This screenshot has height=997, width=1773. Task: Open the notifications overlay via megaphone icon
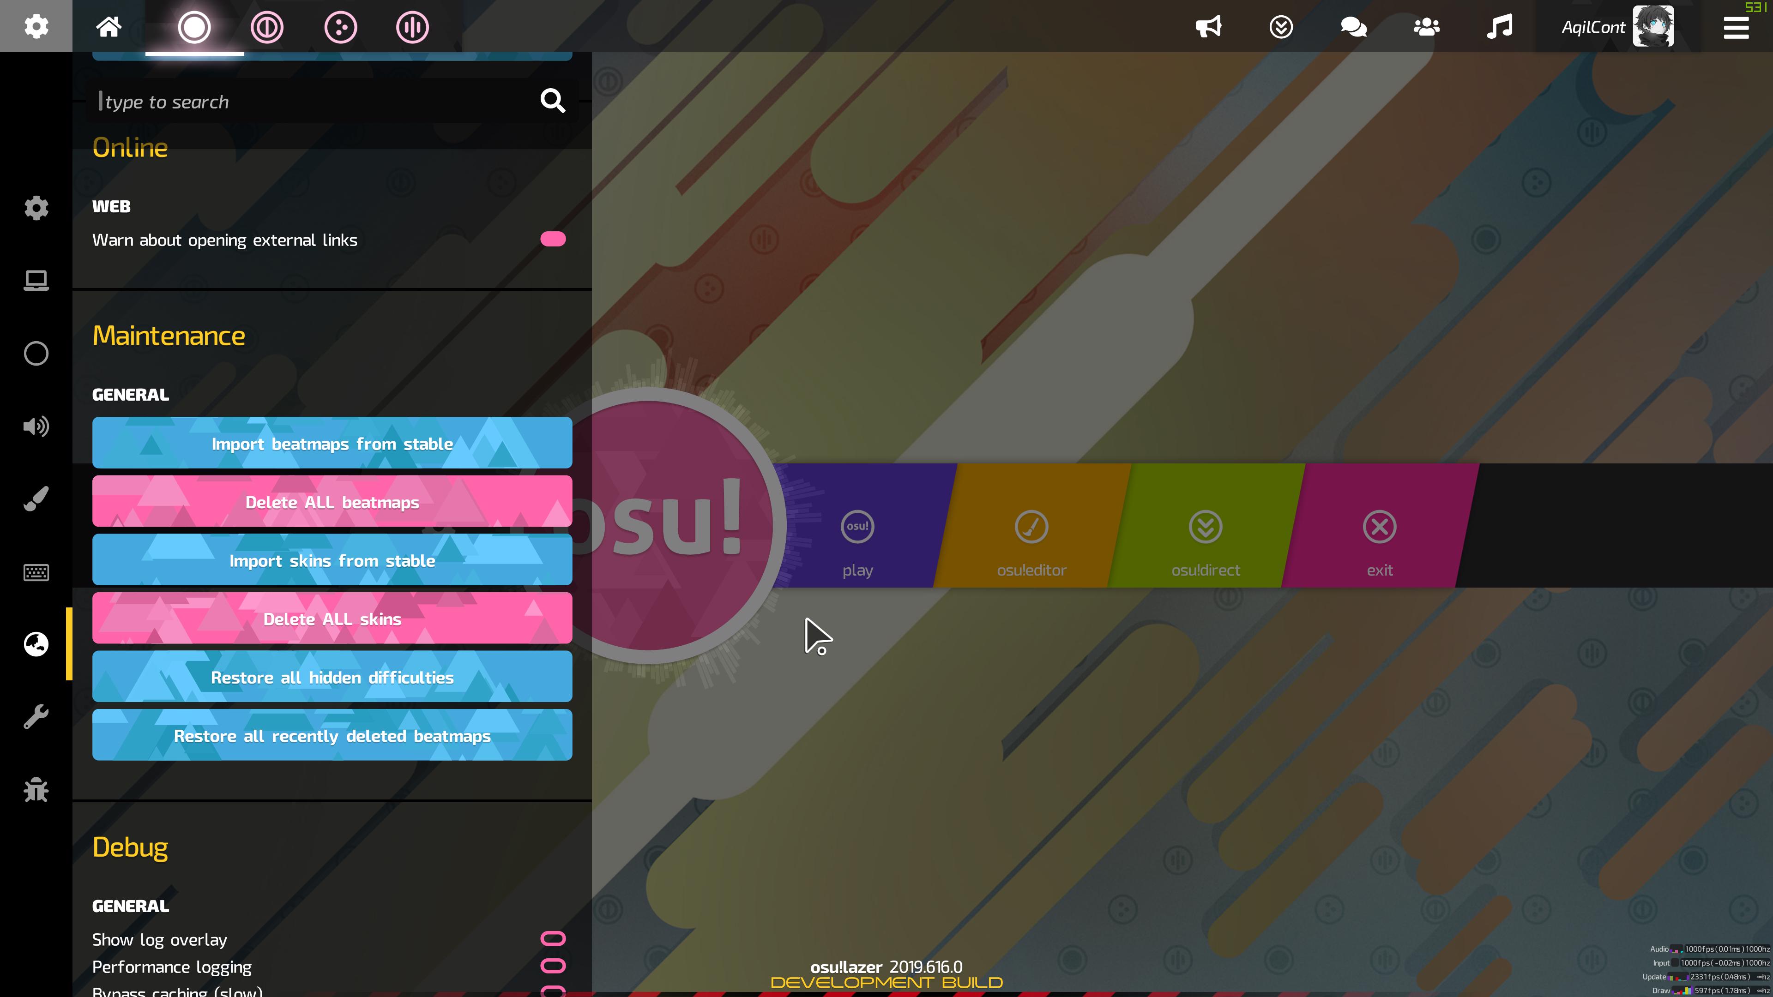(x=1209, y=28)
